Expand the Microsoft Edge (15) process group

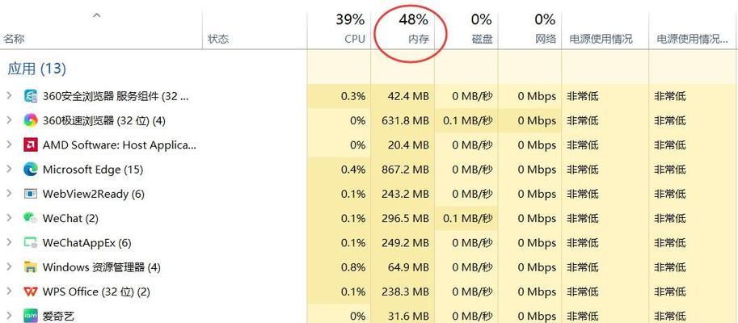9,170
